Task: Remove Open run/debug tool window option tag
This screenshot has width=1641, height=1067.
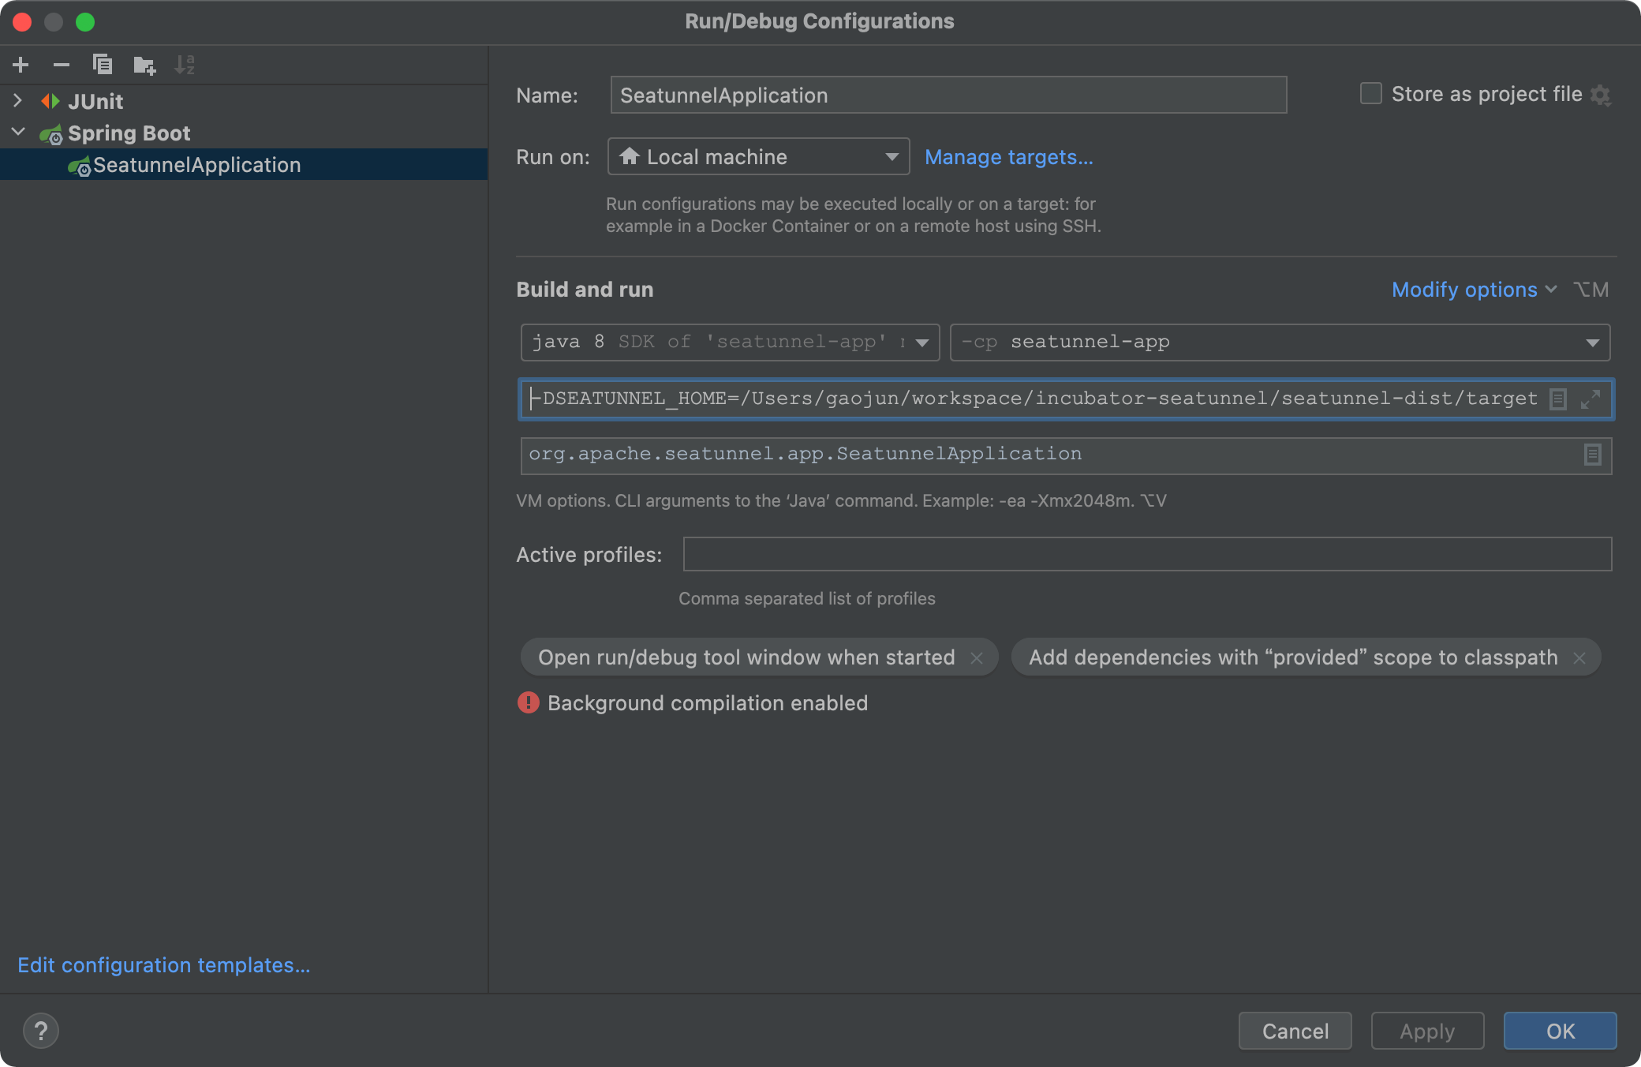Action: (x=977, y=658)
